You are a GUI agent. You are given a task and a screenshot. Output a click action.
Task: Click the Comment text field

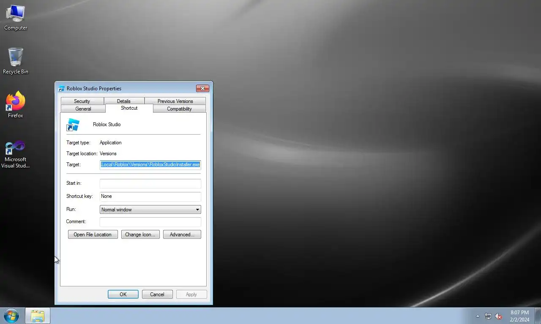click(150, 222)
